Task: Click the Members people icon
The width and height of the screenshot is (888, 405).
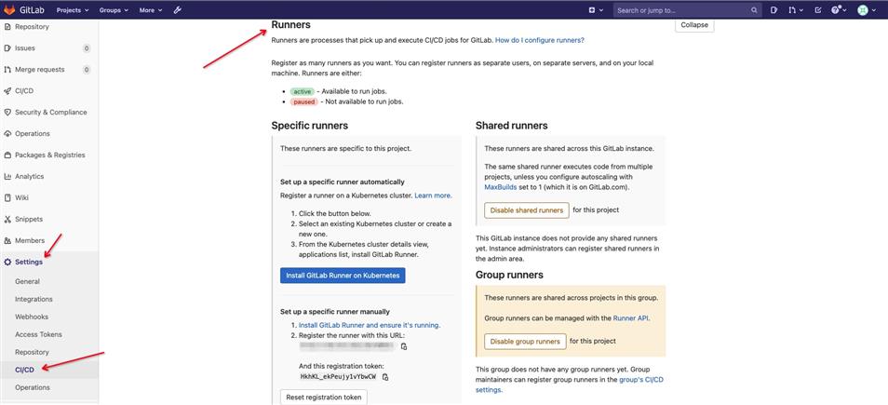Action: pos(8,241)
